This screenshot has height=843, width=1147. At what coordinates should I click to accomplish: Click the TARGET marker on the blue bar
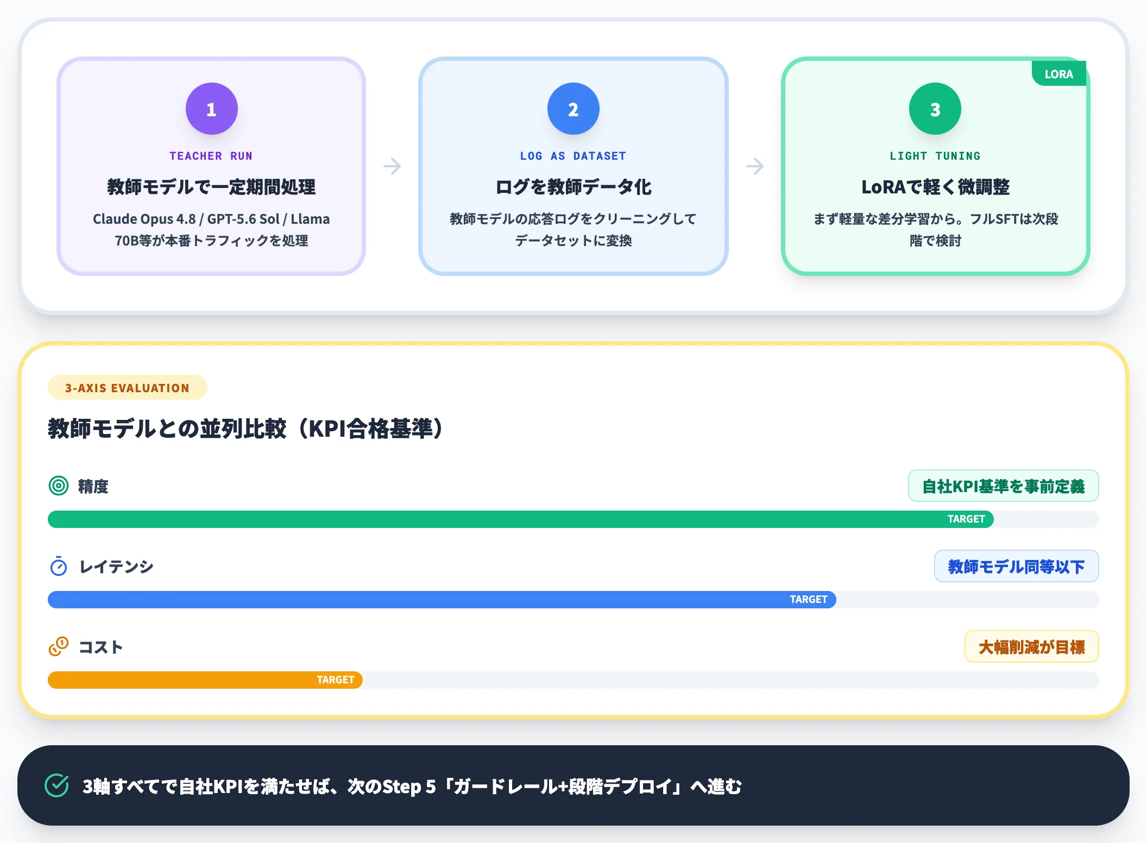click(808, 599)
